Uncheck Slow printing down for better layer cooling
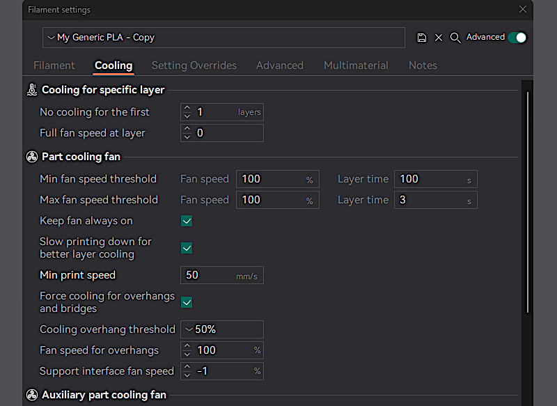The image size is (557, 406). pos(187,248)
